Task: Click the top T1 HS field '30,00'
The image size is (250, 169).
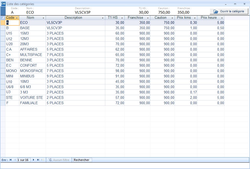Action: coord(143,12)
